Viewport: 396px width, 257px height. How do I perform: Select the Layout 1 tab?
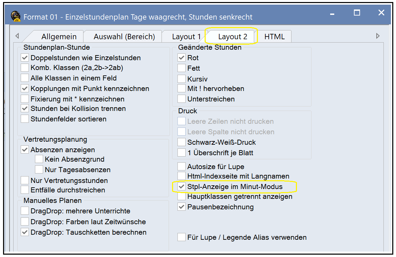tap(186, 37)
